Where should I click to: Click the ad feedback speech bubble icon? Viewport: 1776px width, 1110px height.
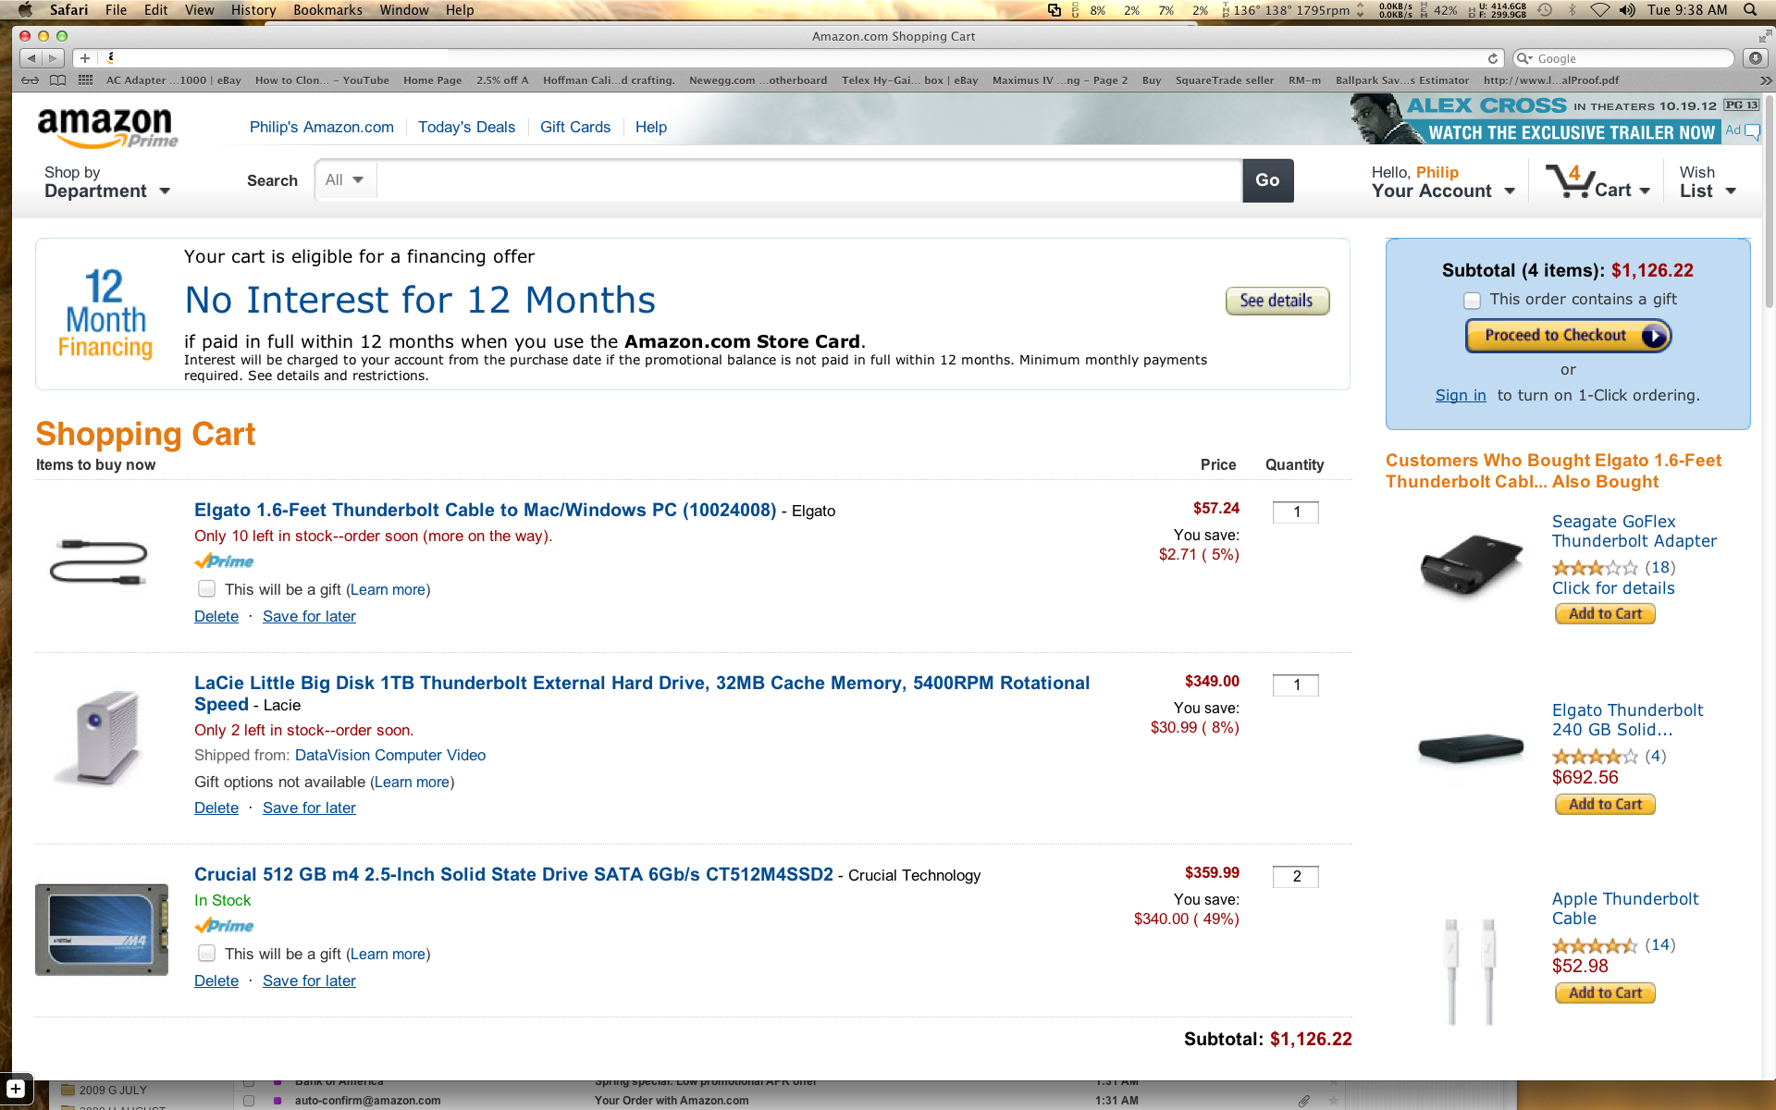click(1752, 131)
